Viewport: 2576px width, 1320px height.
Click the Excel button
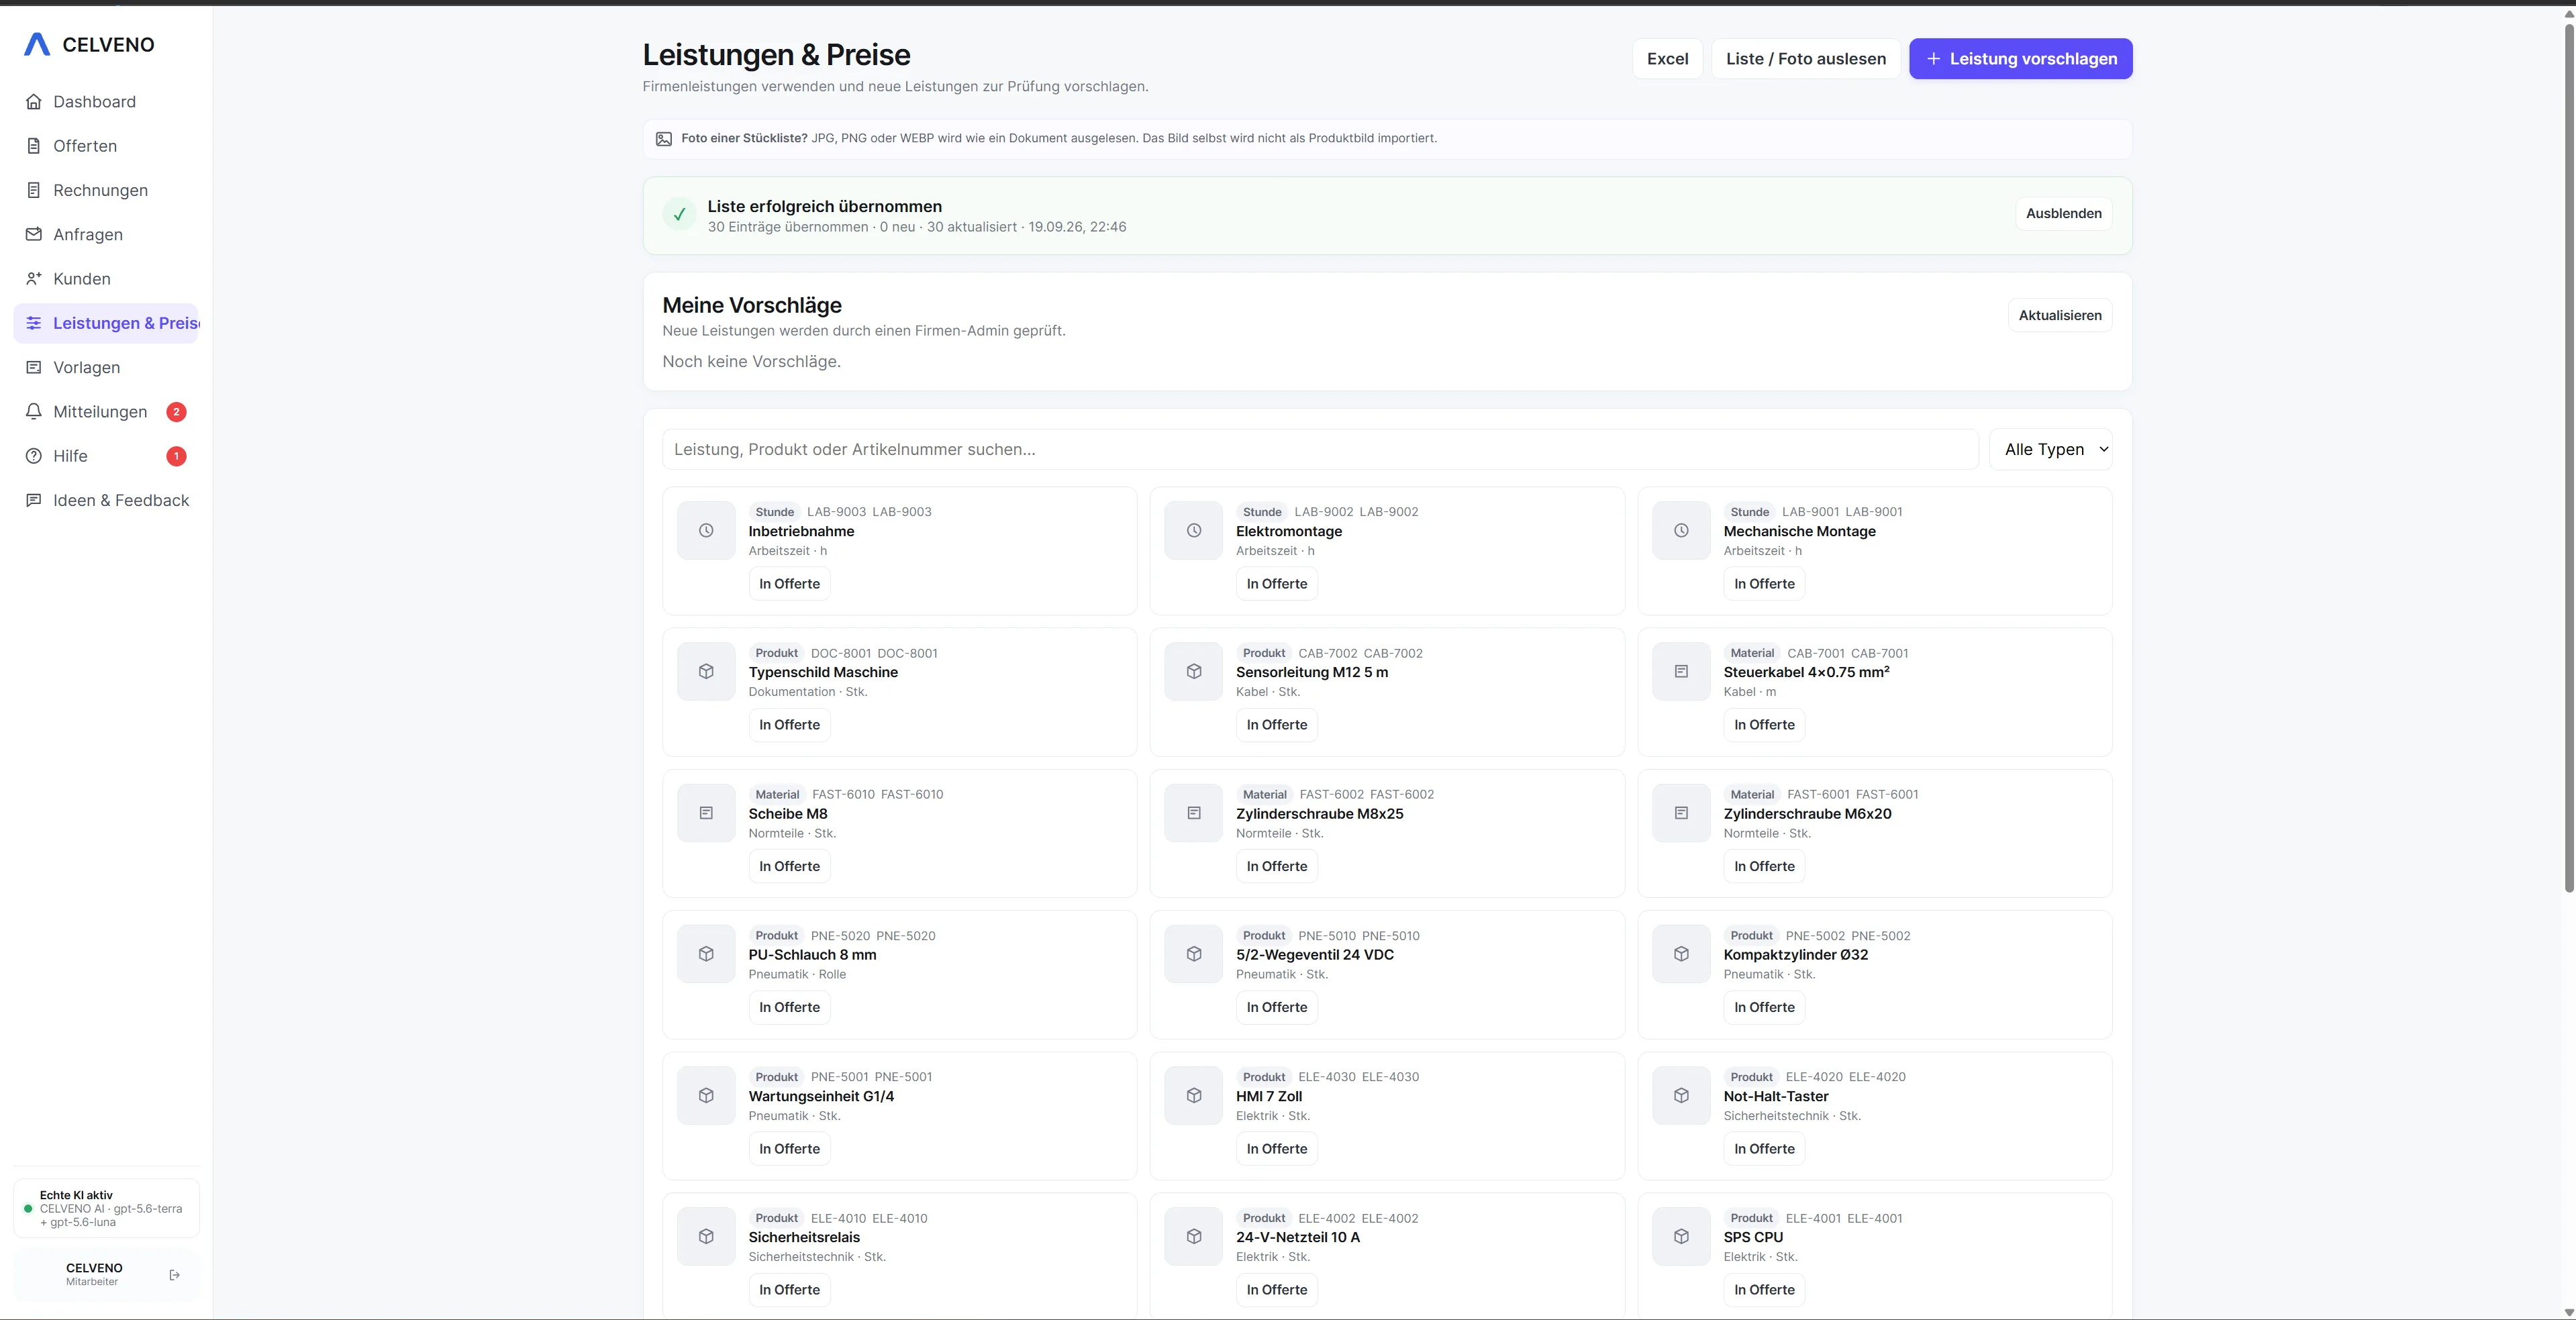tap(1667, 59)
